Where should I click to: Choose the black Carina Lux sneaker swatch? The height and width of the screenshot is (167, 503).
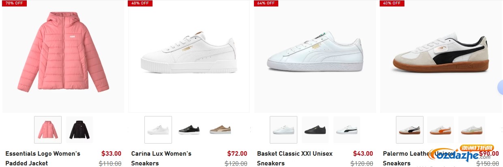coord(189,130)
